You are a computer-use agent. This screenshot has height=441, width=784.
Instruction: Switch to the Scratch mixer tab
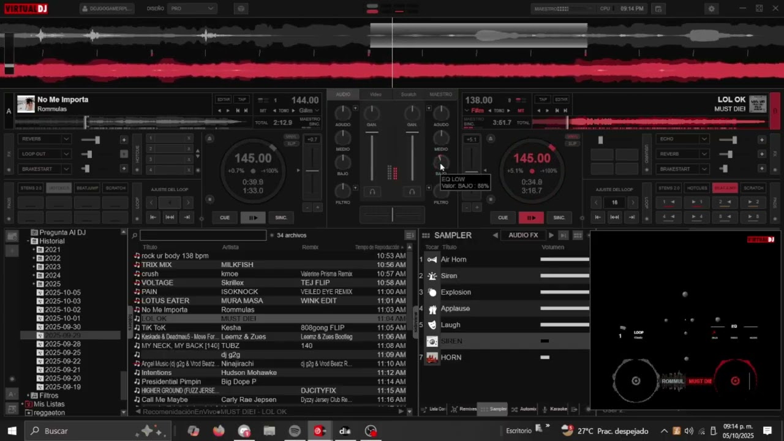[409, 94]
